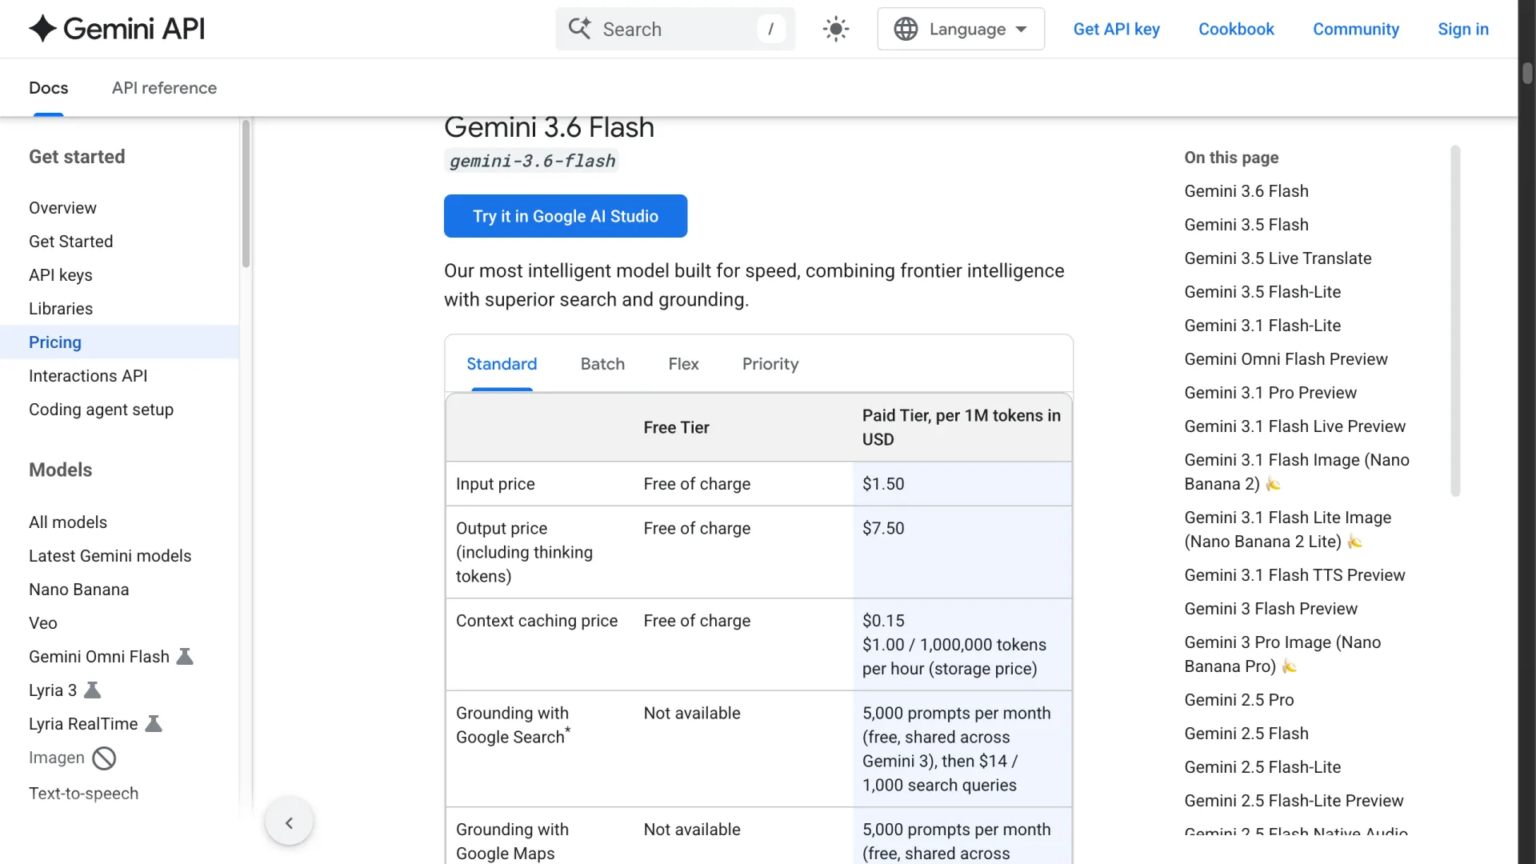Click the experimental flask icon beside Gemini Omni Flash
The width and height of the screenshot is (1536, 864).
(x=185, y=657)
